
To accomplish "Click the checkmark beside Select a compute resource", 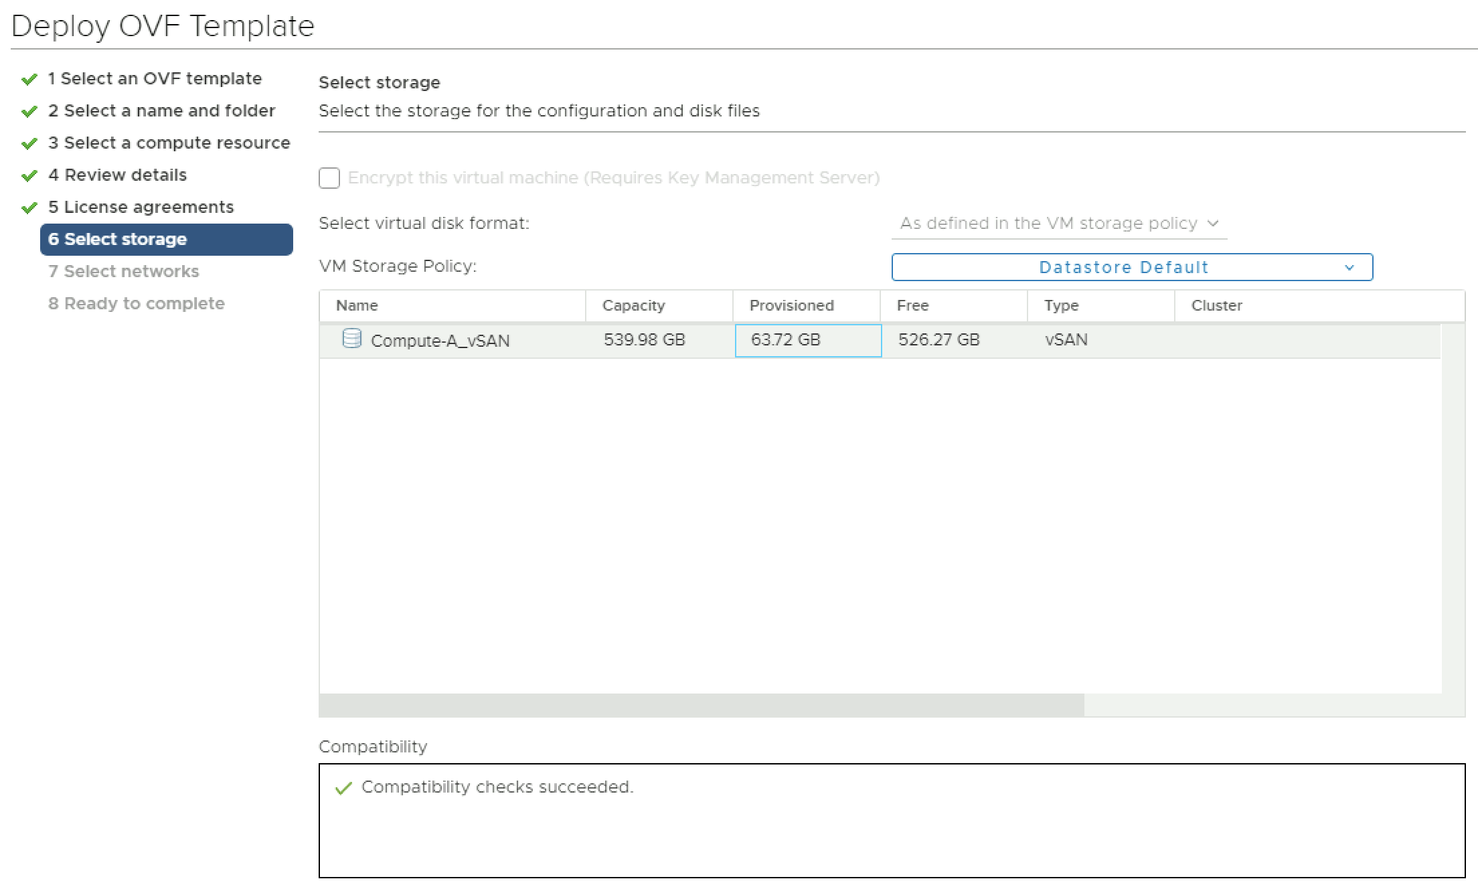I will click(x=29, y=144).
